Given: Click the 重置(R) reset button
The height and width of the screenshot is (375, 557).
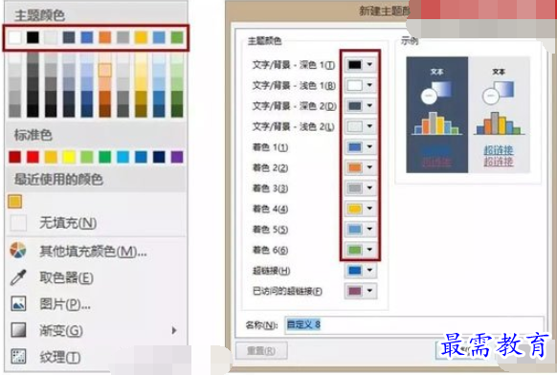Looking at the screenshot, I should click(261, 351).
